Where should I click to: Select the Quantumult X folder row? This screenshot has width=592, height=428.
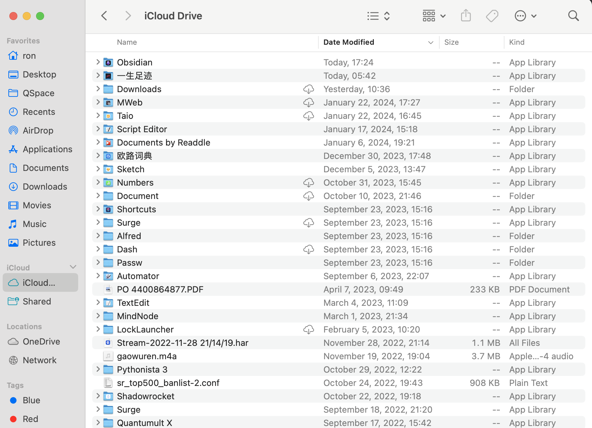click(x=339, y=422)
